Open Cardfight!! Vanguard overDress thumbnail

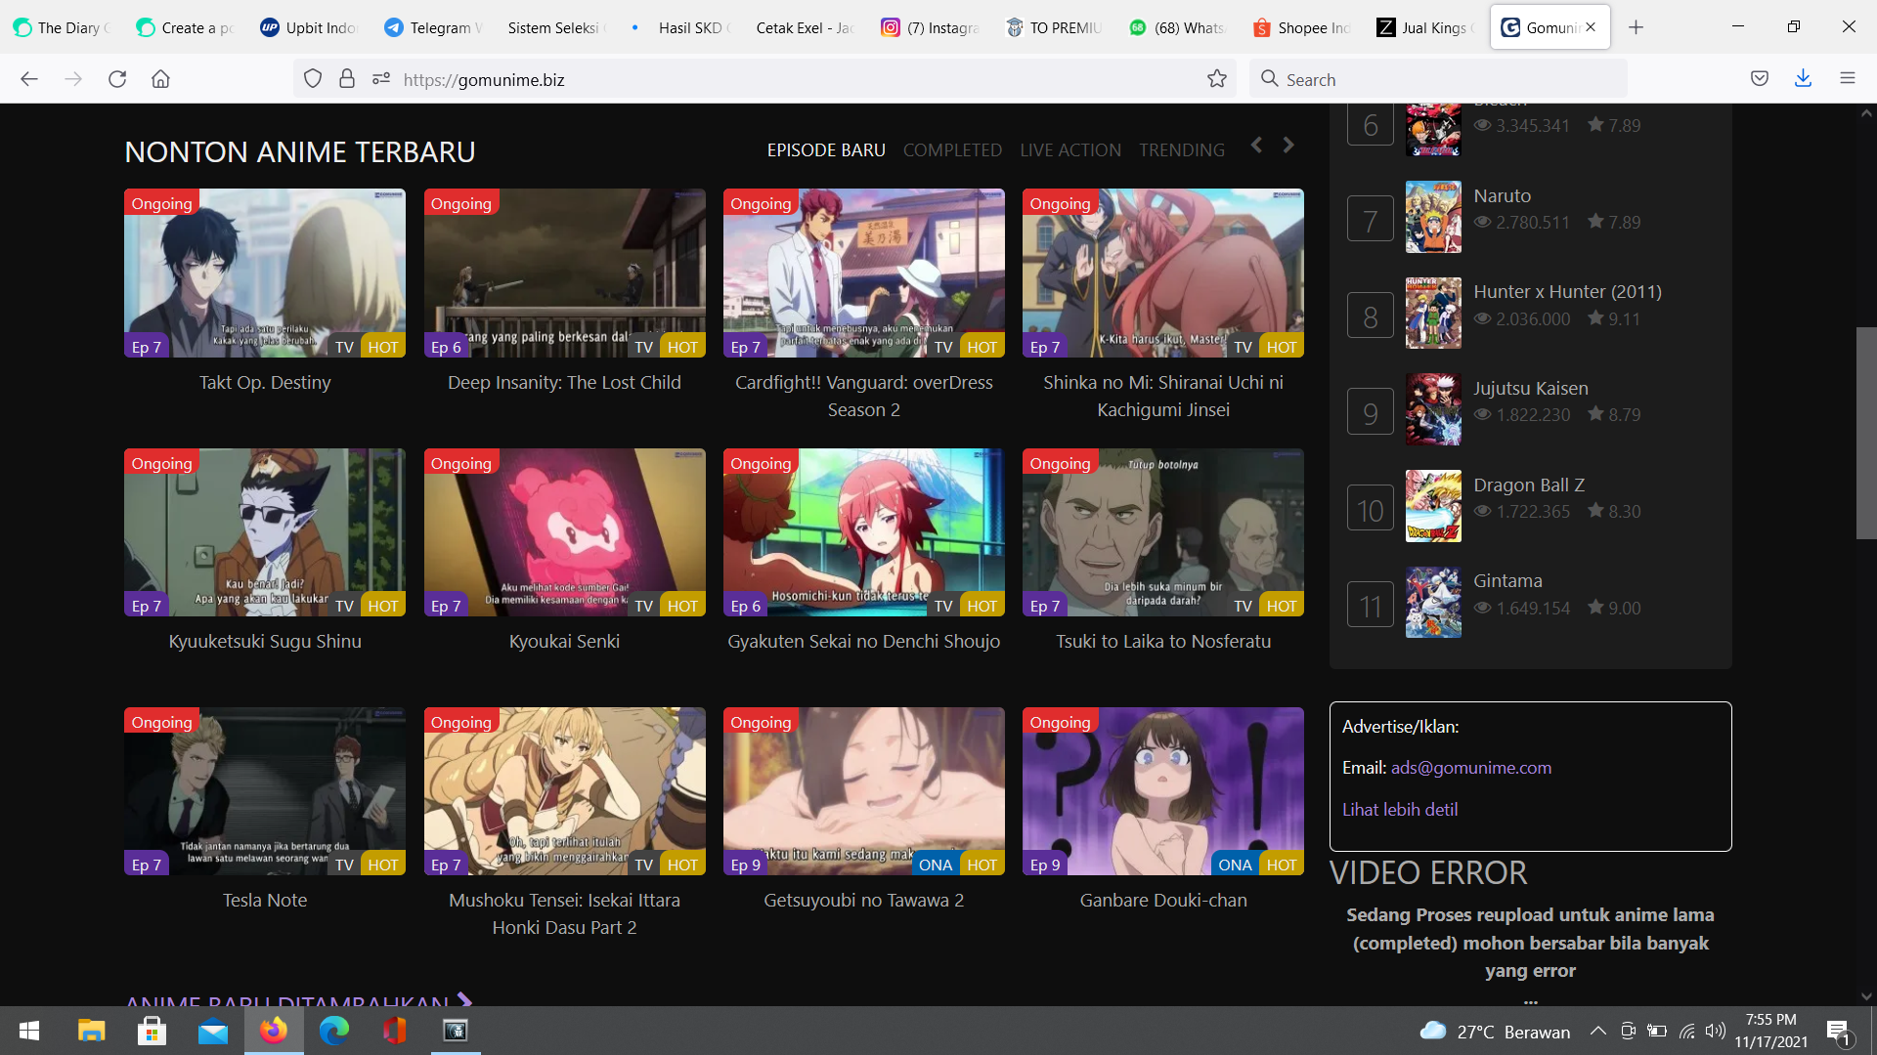point(863,273)
